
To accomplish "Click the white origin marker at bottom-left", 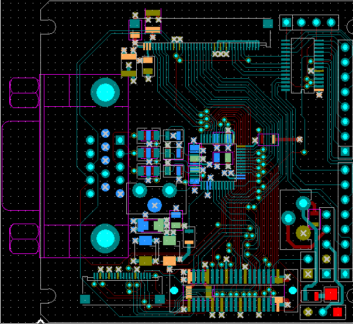I will (40, 320).
